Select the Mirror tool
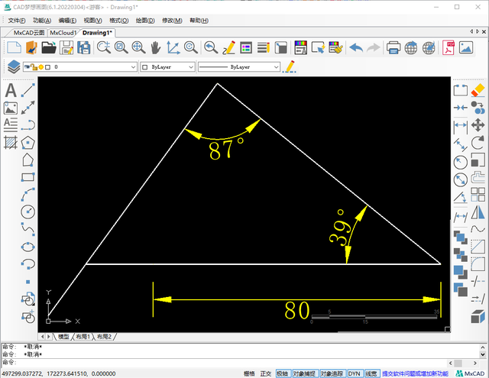489x378 pixels. (478, 212)
